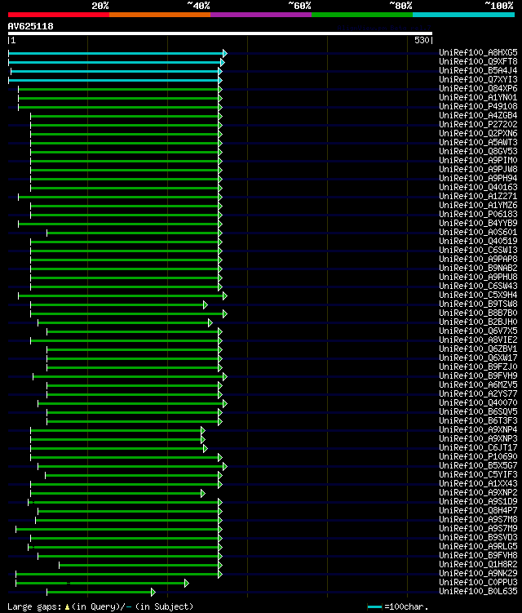Viewport: 522px width, 613px height.
Task: Click the purple ~60% identity legend segment
Action: point(261,15)
